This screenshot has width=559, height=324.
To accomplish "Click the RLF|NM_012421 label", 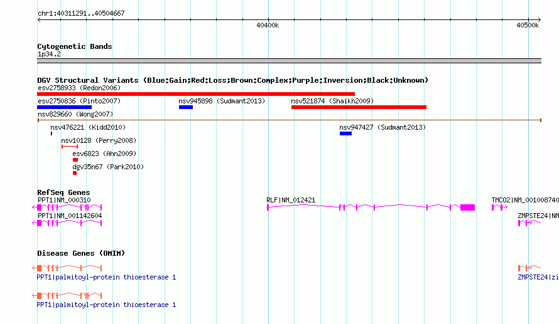I will [291, 201].
